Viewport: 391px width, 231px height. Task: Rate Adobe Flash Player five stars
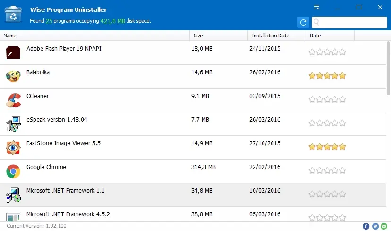(x=342, y=52)
